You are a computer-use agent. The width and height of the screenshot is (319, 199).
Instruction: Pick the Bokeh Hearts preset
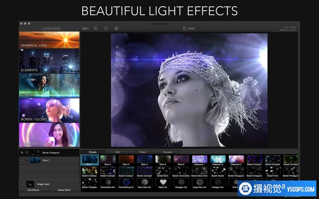coord(218,172)
